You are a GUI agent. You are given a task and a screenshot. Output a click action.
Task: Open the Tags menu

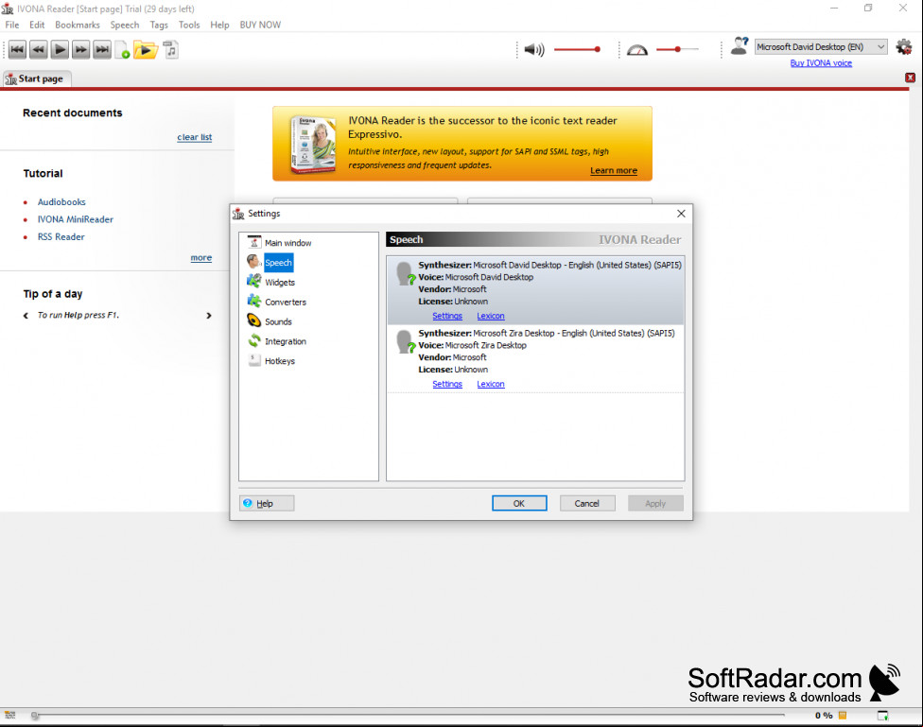(x=159, y=25)
